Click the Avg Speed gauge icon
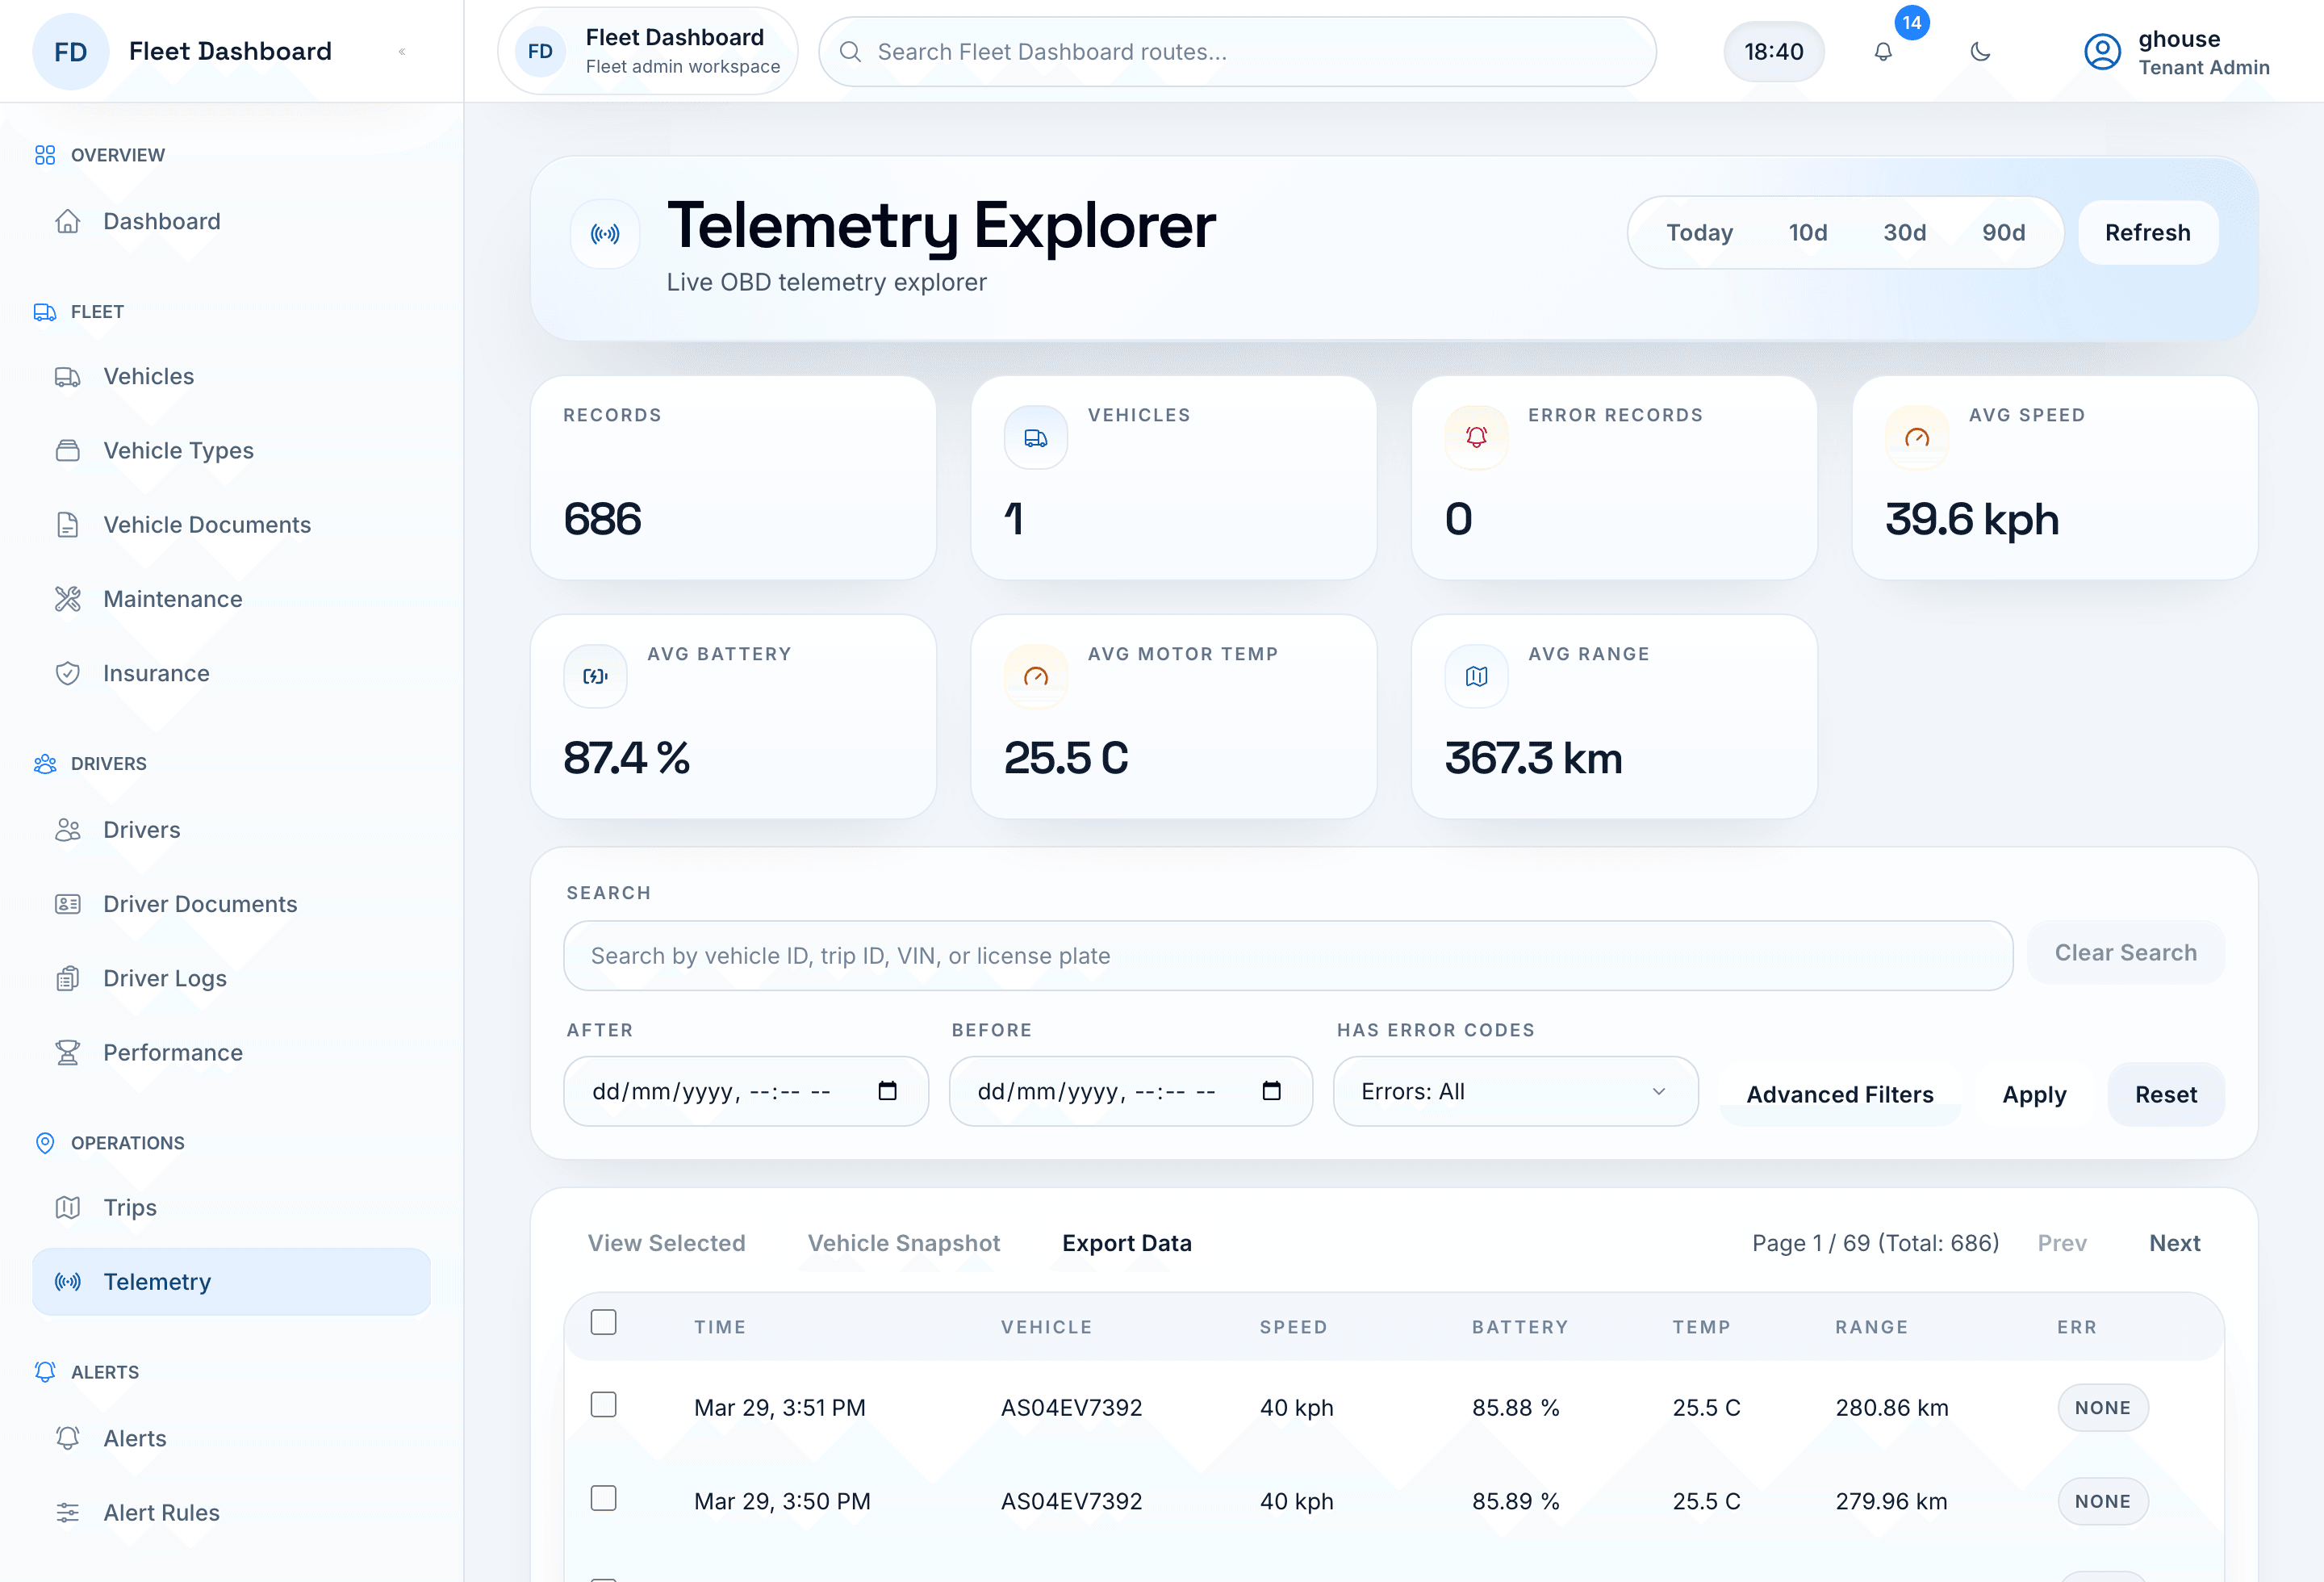 coord(1916,437)
